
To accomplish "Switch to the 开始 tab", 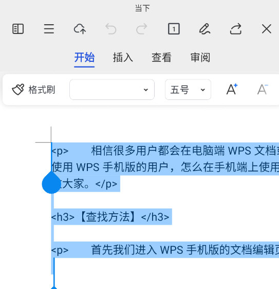I will click(84, 57).
